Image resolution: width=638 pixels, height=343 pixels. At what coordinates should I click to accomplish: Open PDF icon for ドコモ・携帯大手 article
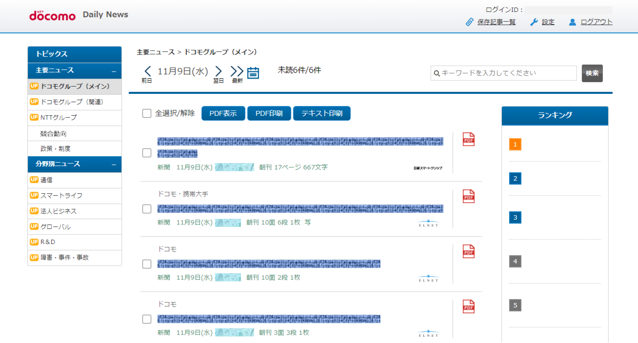click(x=468, y=196)
